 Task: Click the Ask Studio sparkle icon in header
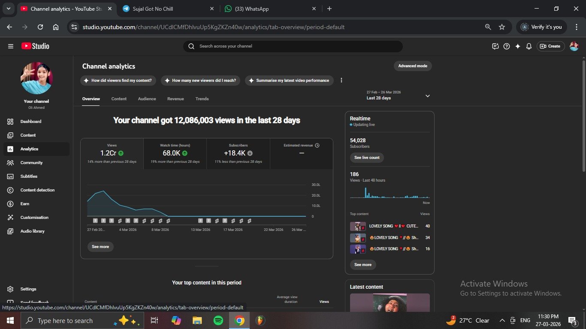click(x=518, y=46)
